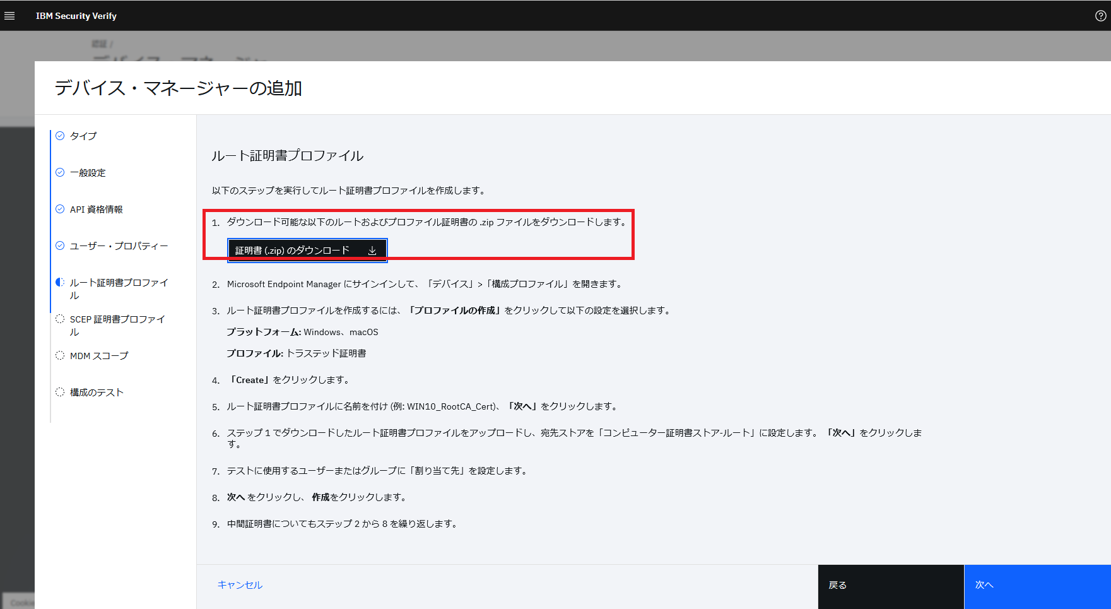Download the 証明書 (.zip) file

coord(307,251)
